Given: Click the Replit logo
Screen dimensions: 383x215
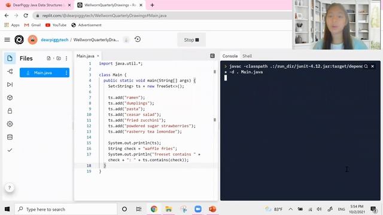Looking at the screenshot, I should point(19,40).
